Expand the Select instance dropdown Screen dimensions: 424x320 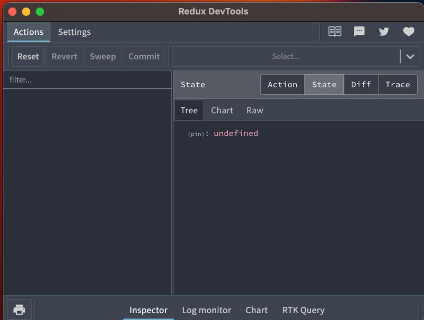[x=285, y=56]
